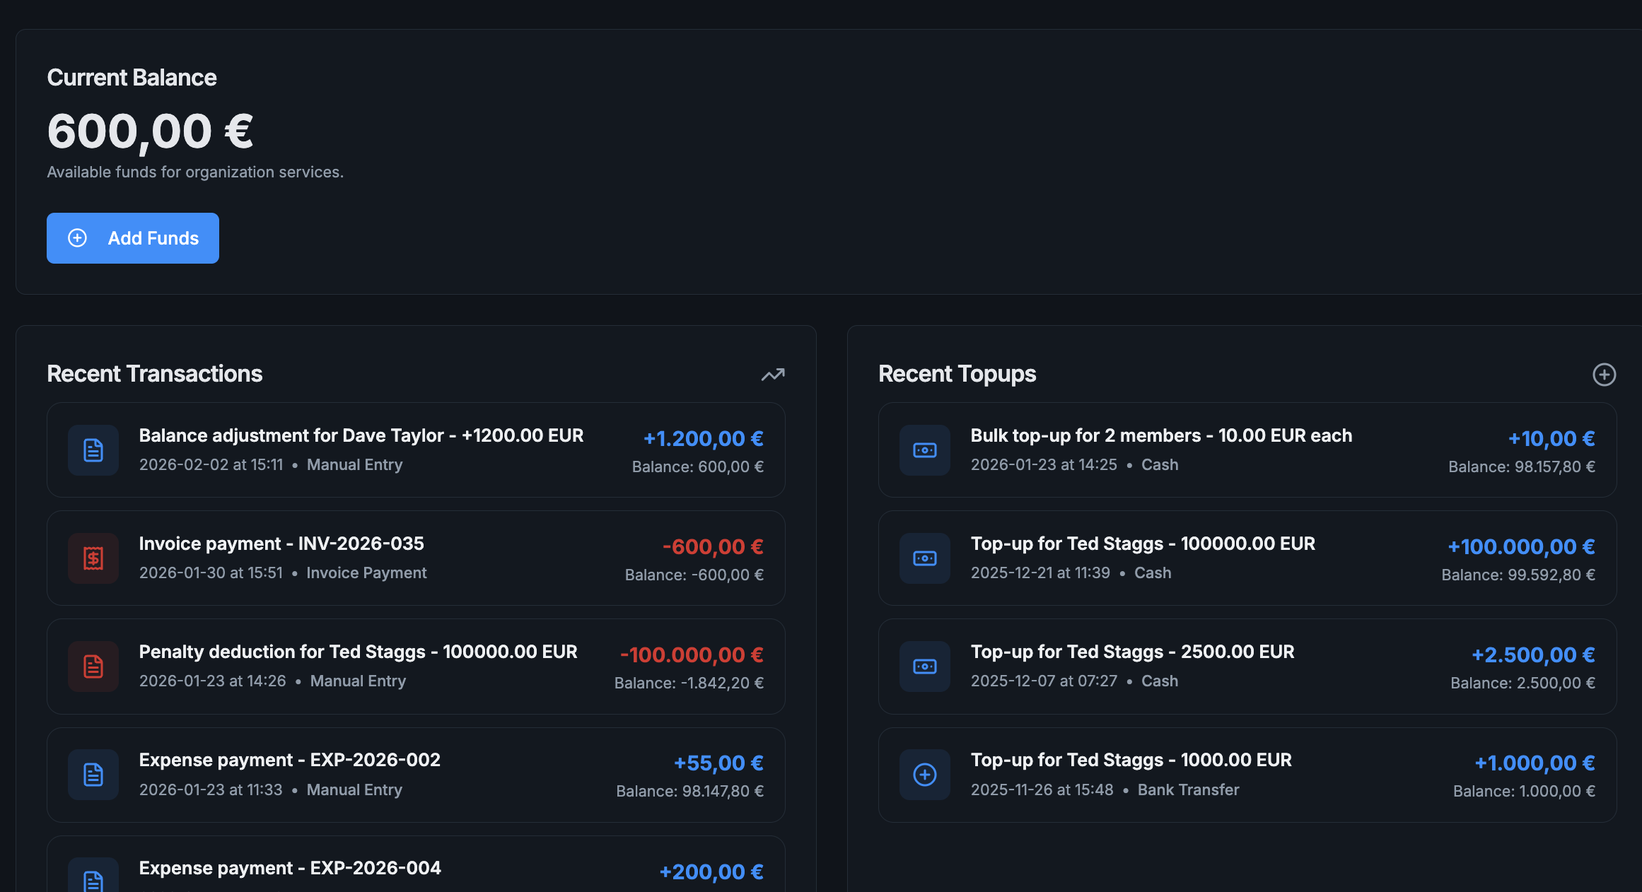The image size is (1642, 892).
Task: Click the cash icon for the 100000.00 EUR top-up
Action: click(x=925, y=558)
